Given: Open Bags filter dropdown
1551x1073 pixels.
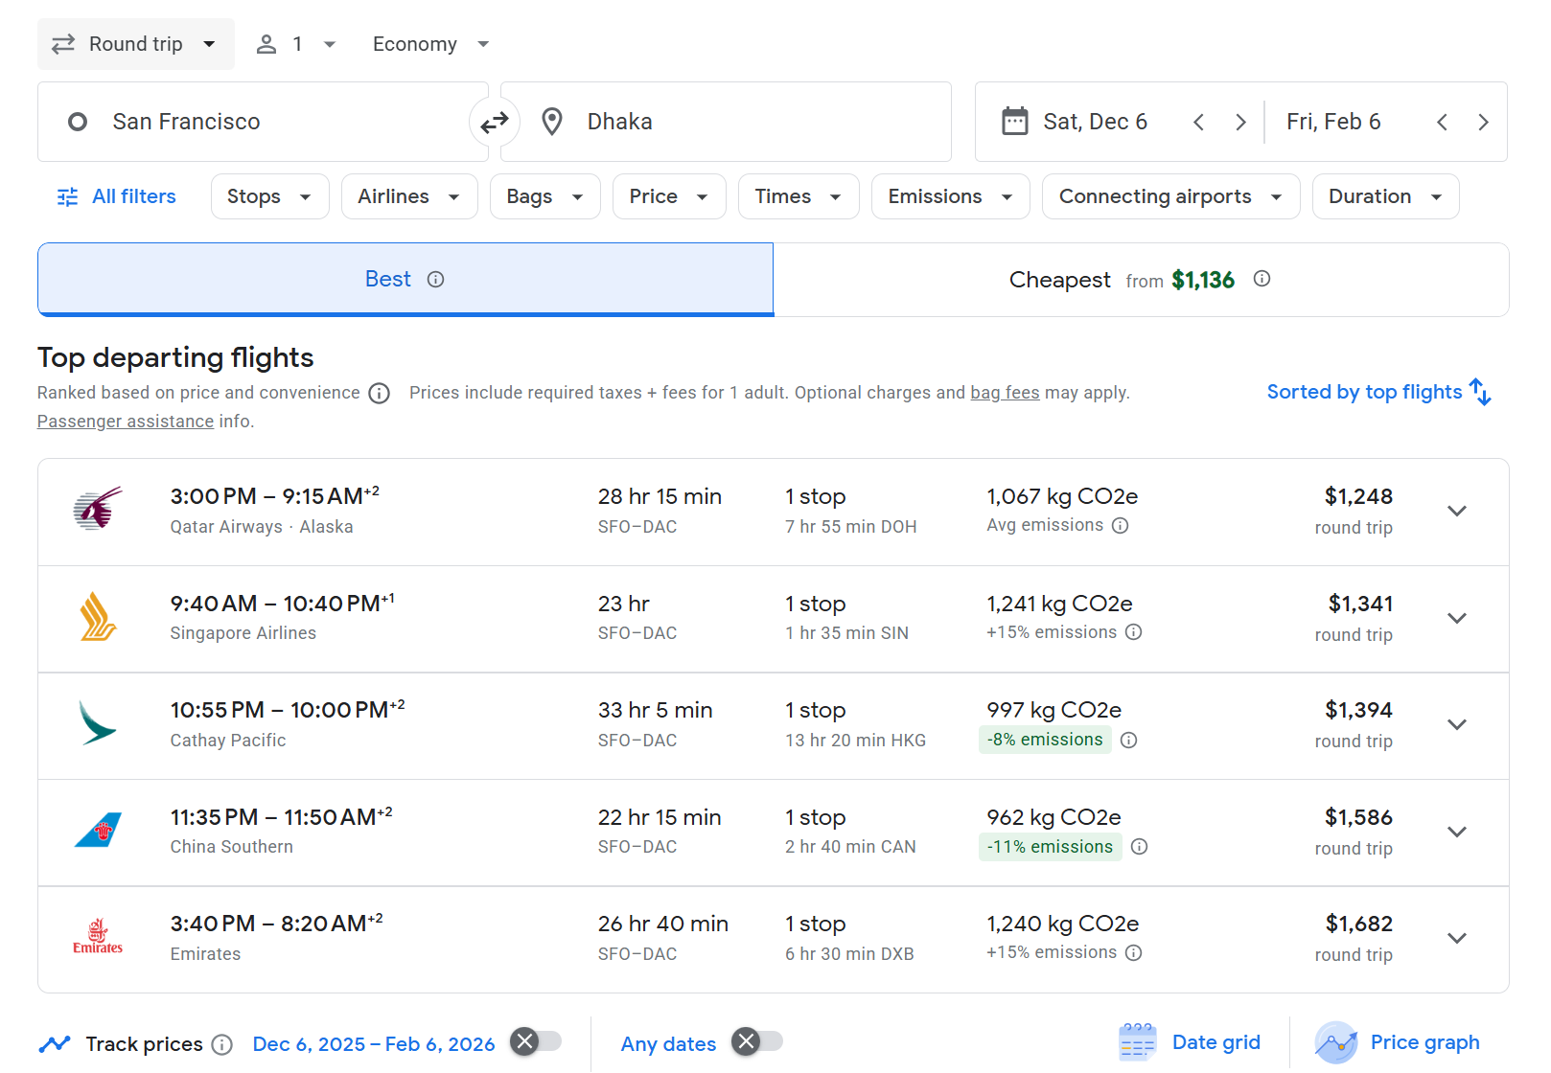Looking at the screenshot, I should [545, 196].
